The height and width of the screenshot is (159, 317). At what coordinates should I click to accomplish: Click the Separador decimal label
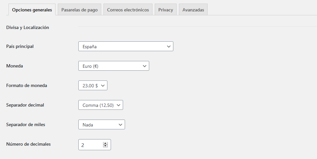[25, 105]
